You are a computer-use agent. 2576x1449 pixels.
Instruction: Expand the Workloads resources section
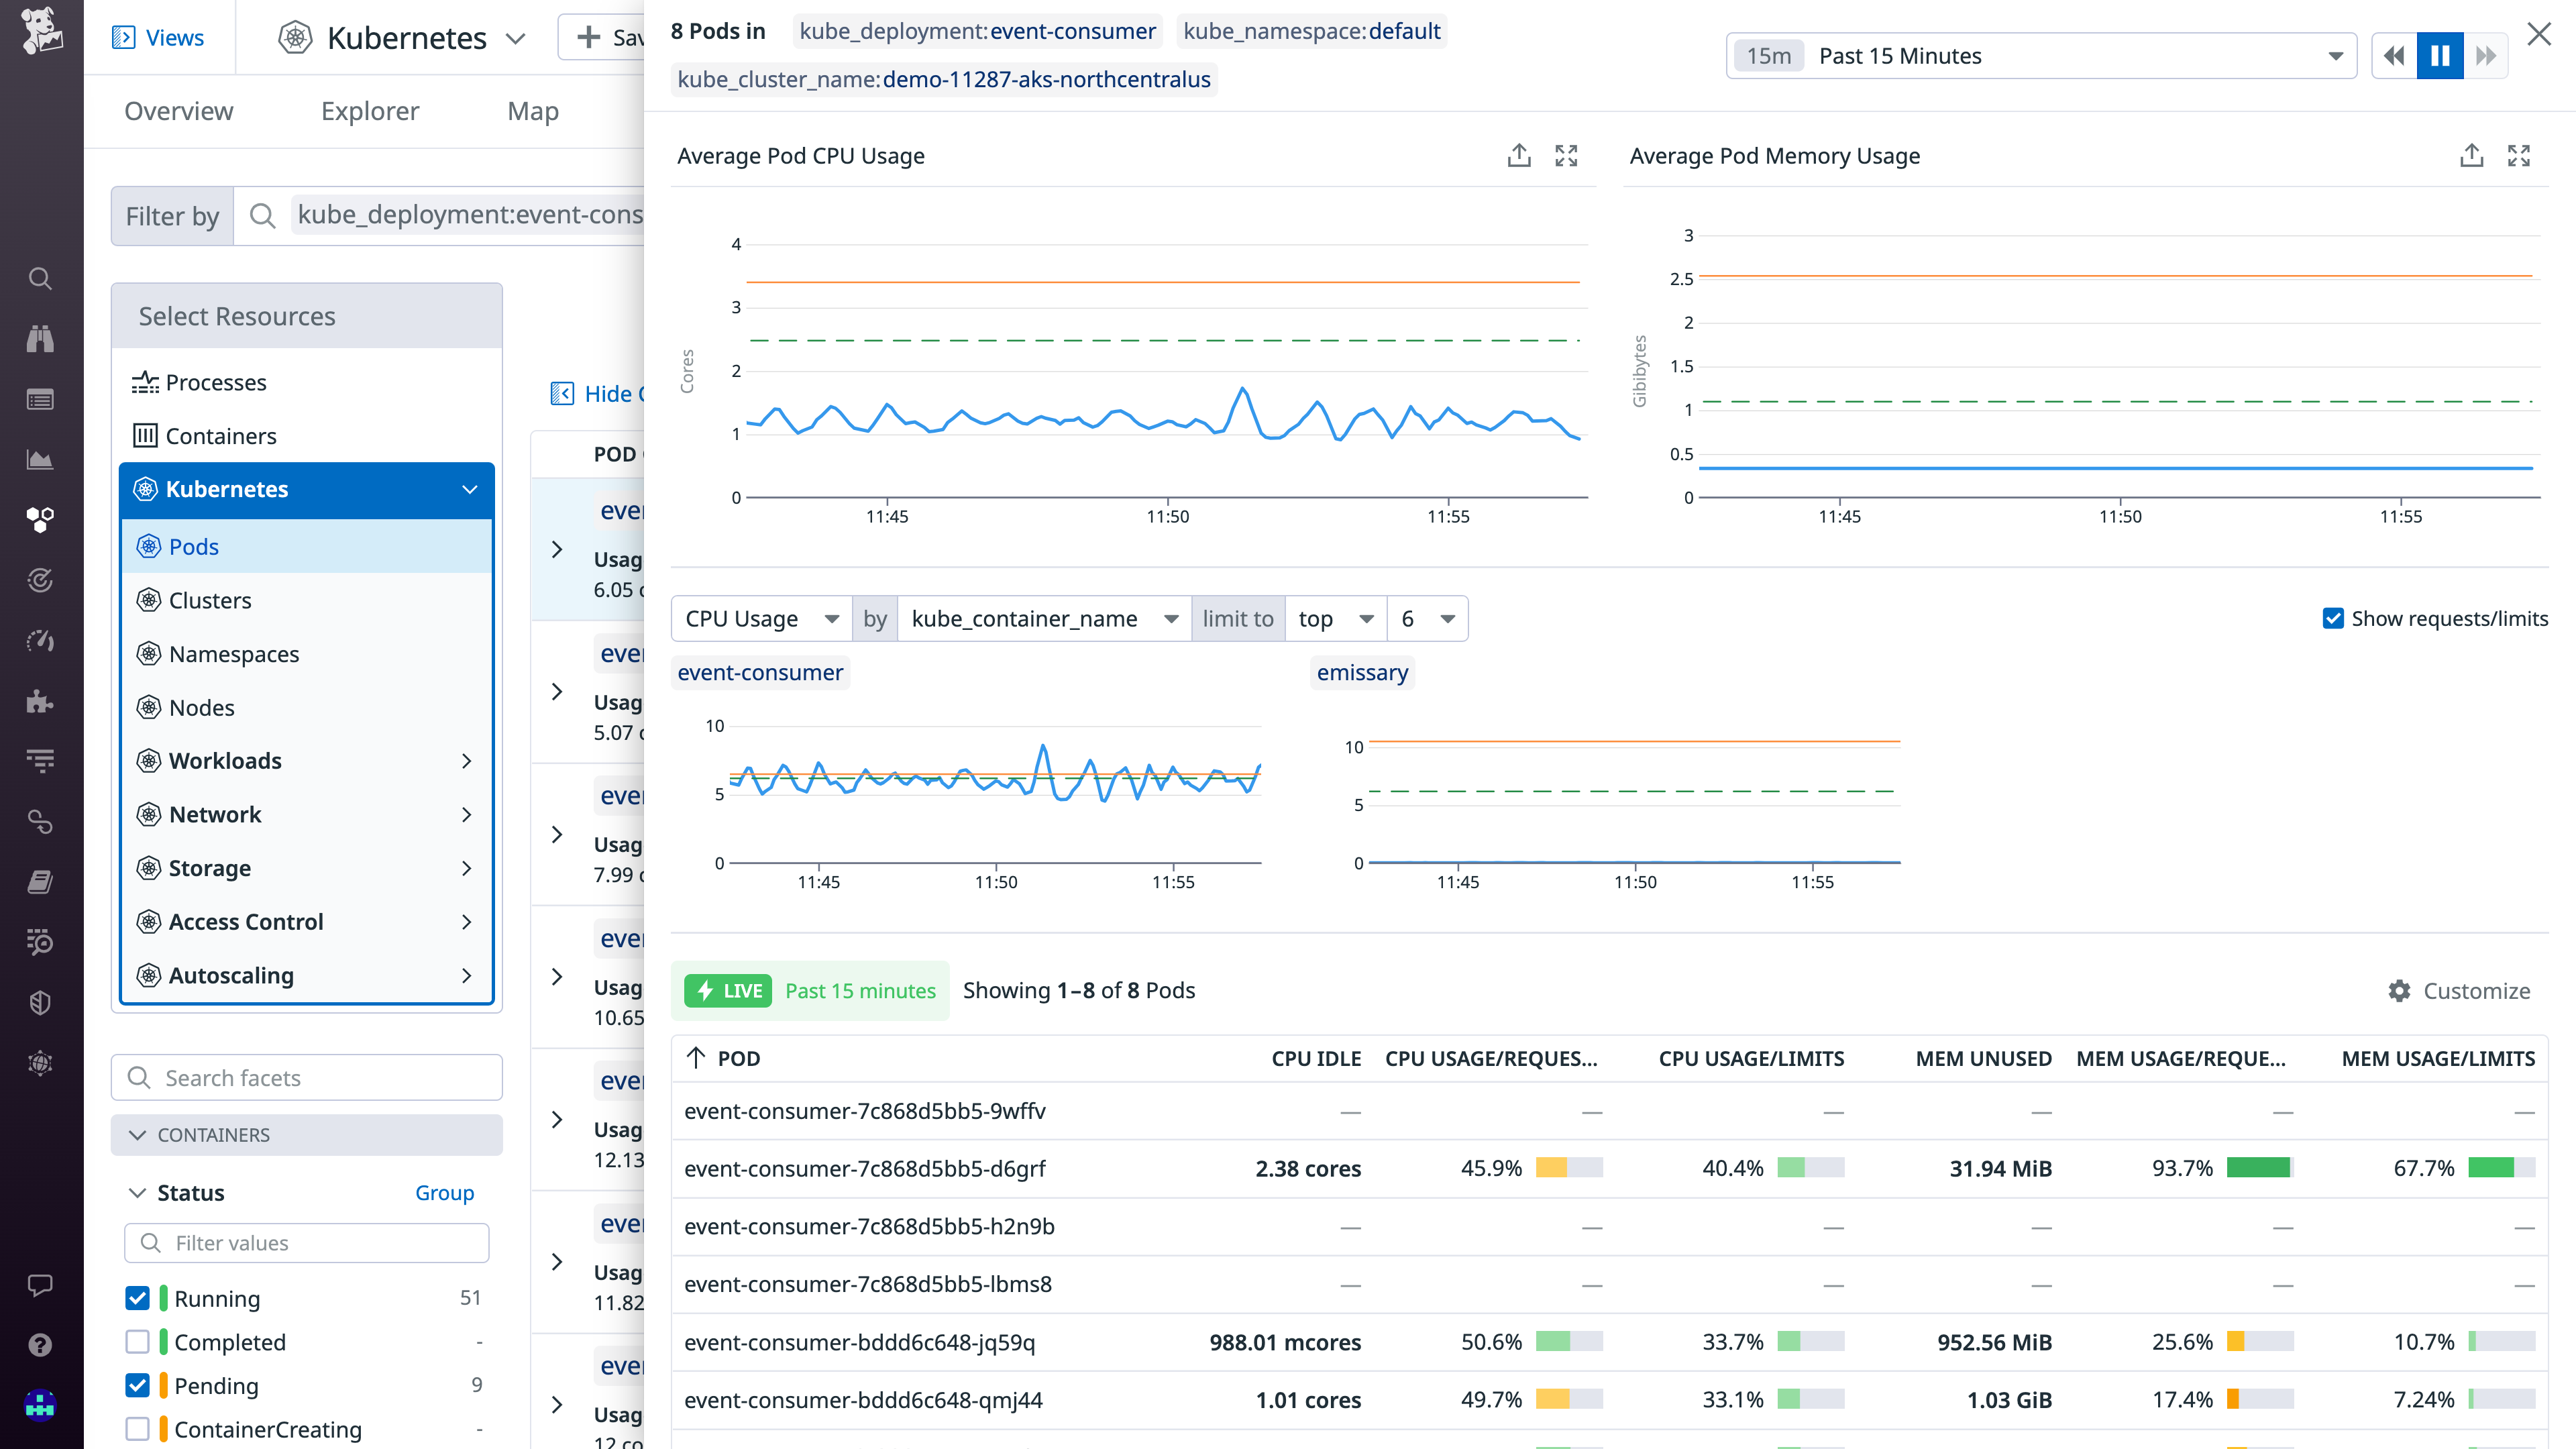click(466, 761)
